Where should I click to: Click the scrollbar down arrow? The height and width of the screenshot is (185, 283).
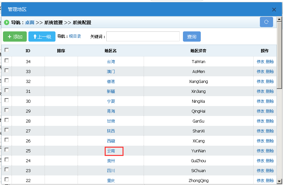click(279, 181)
